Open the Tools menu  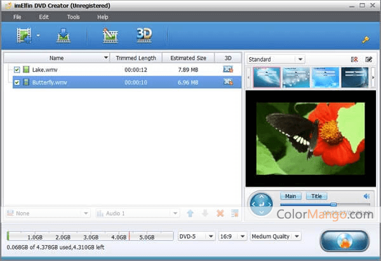pyautogui.click(x=73, y=17)
